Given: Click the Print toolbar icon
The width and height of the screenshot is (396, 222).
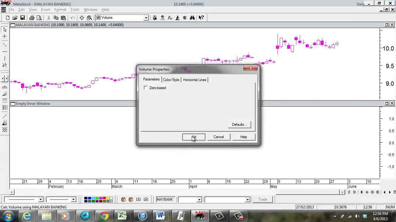Looking at the screenshot, I should pyautogui.click(x=32, y=18).
